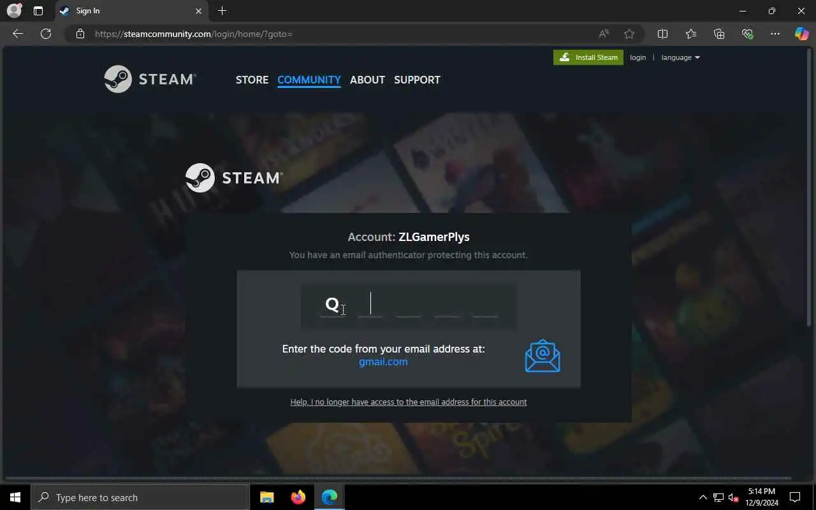The width and height of the screenshot is (816, 510).
Task: Open the clock showing 5:14 PM
Action: (761, 497)
